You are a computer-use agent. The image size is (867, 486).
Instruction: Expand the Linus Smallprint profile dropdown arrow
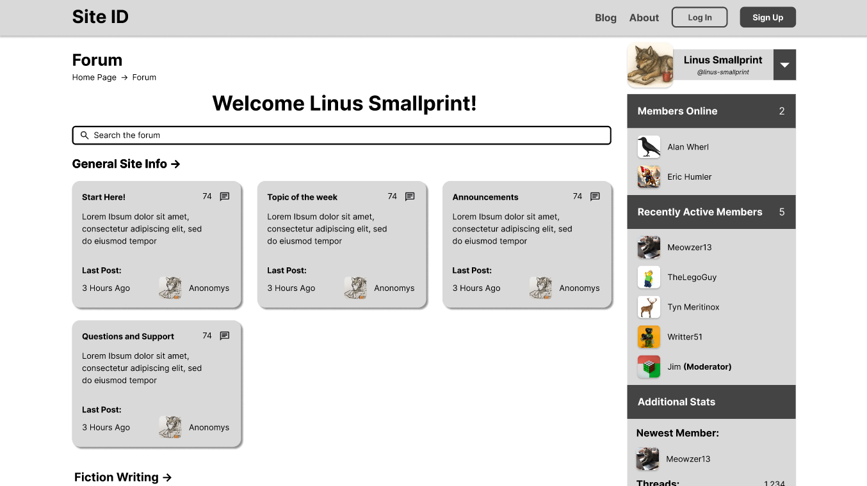pos(784,65)
